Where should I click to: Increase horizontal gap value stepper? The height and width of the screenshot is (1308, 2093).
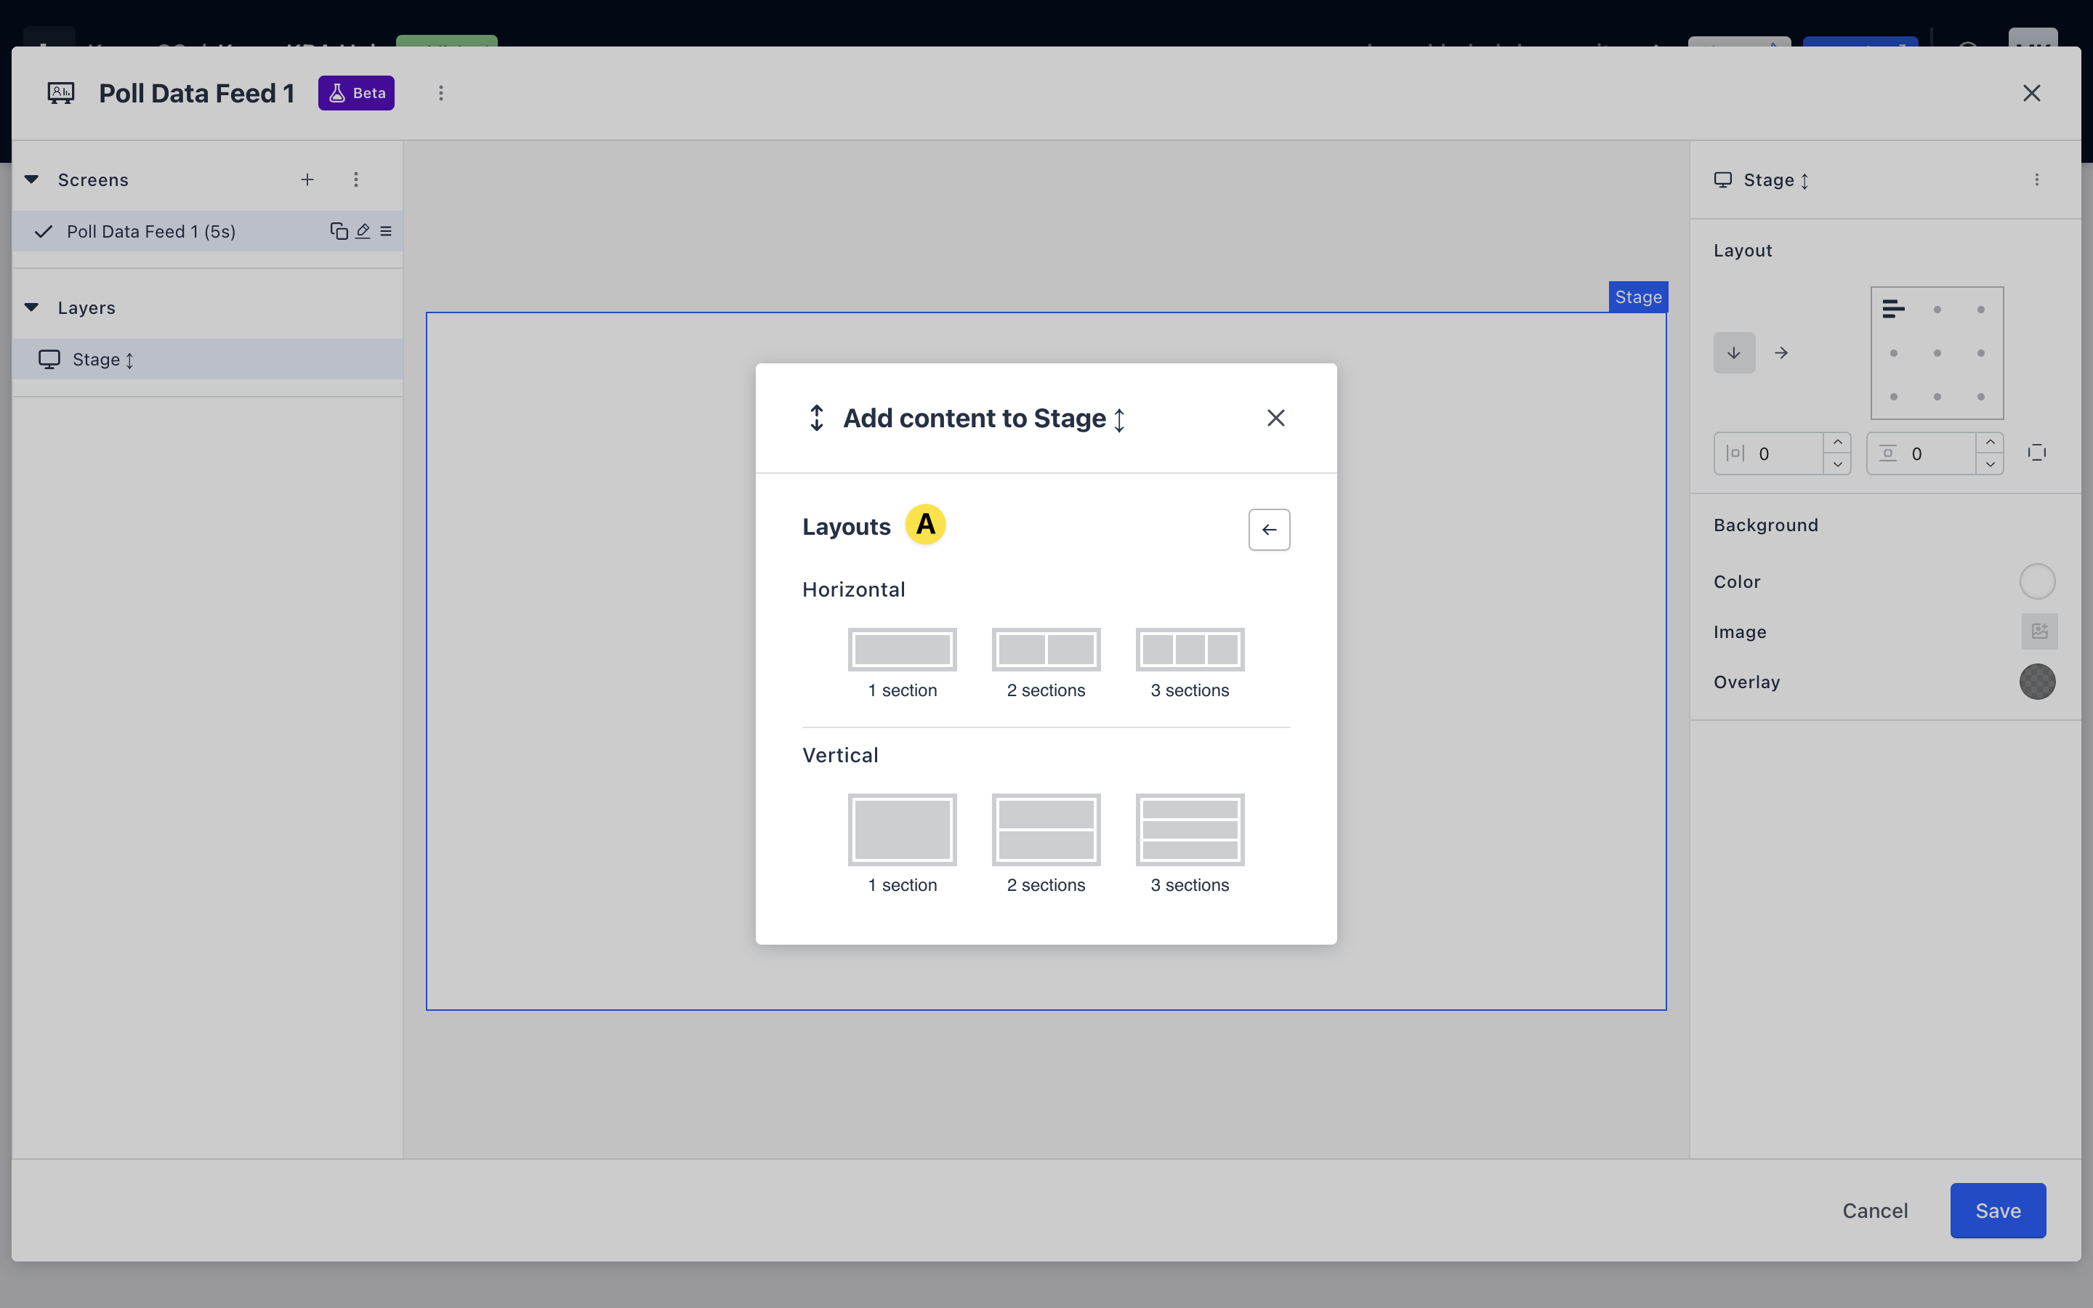point(1837,442)
